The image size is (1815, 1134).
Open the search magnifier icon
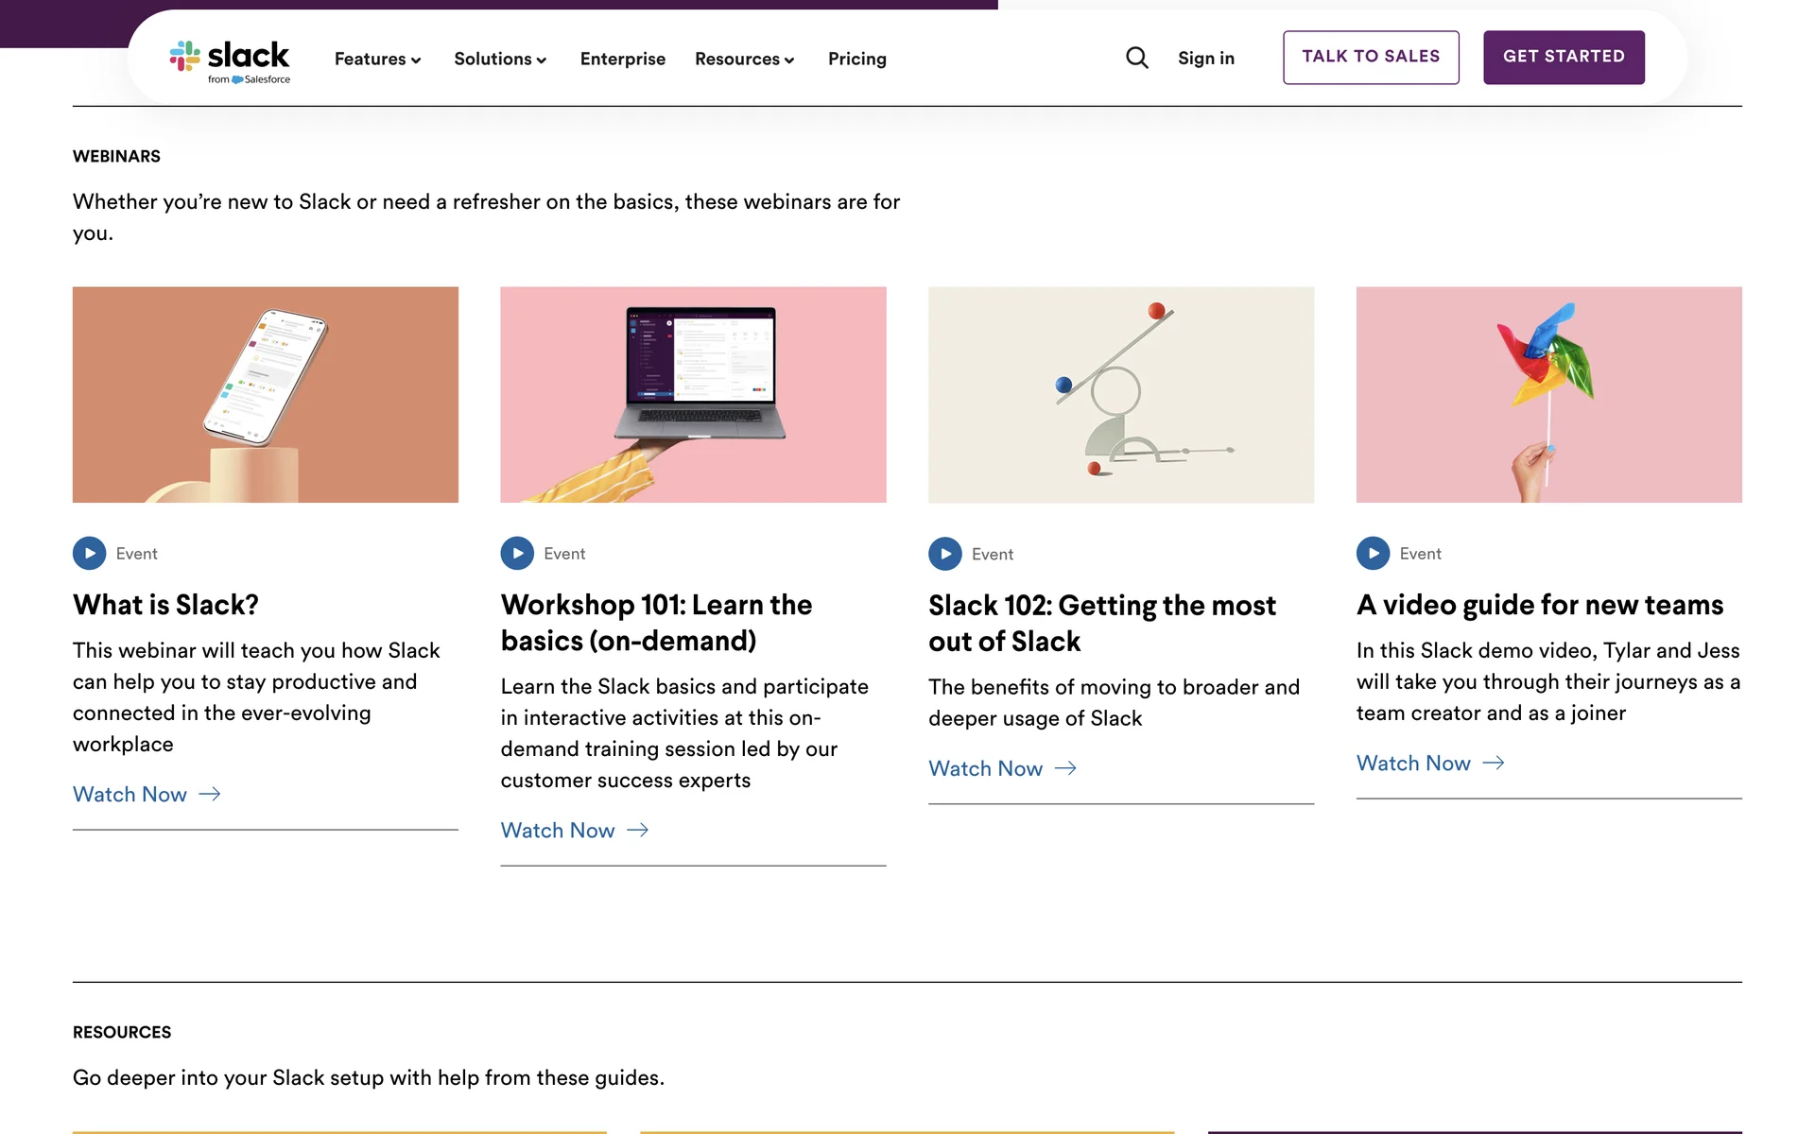[x=1136, y=59]
